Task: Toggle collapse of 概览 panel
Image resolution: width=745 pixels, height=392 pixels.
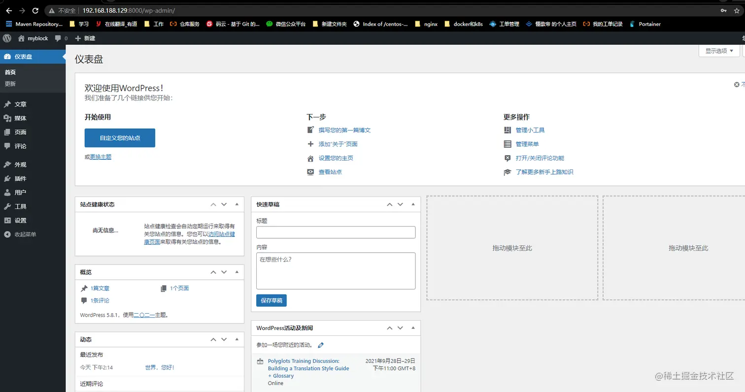Action: [237, 272]
